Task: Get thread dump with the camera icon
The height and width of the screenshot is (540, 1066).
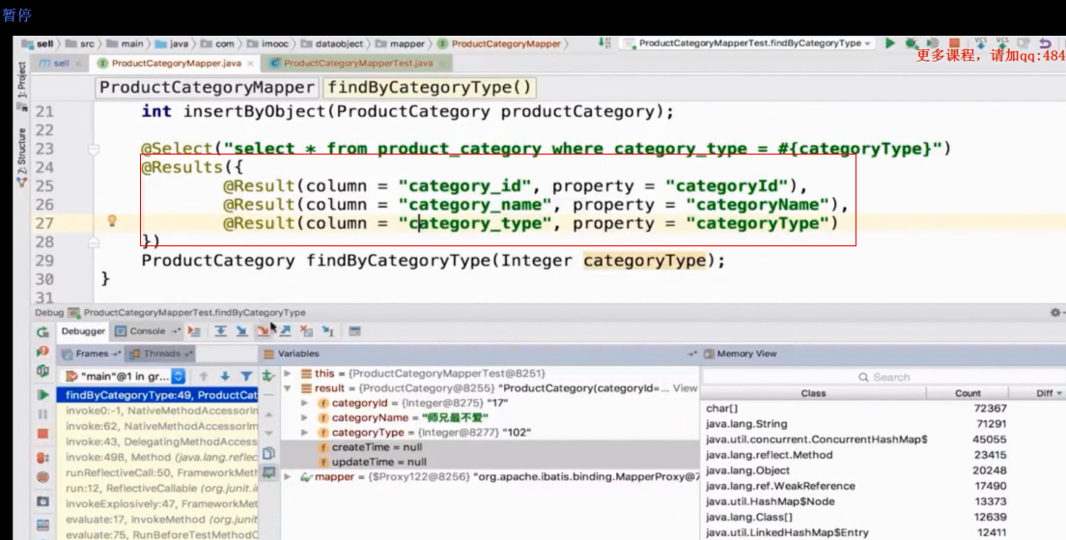Action: (42, 501)
